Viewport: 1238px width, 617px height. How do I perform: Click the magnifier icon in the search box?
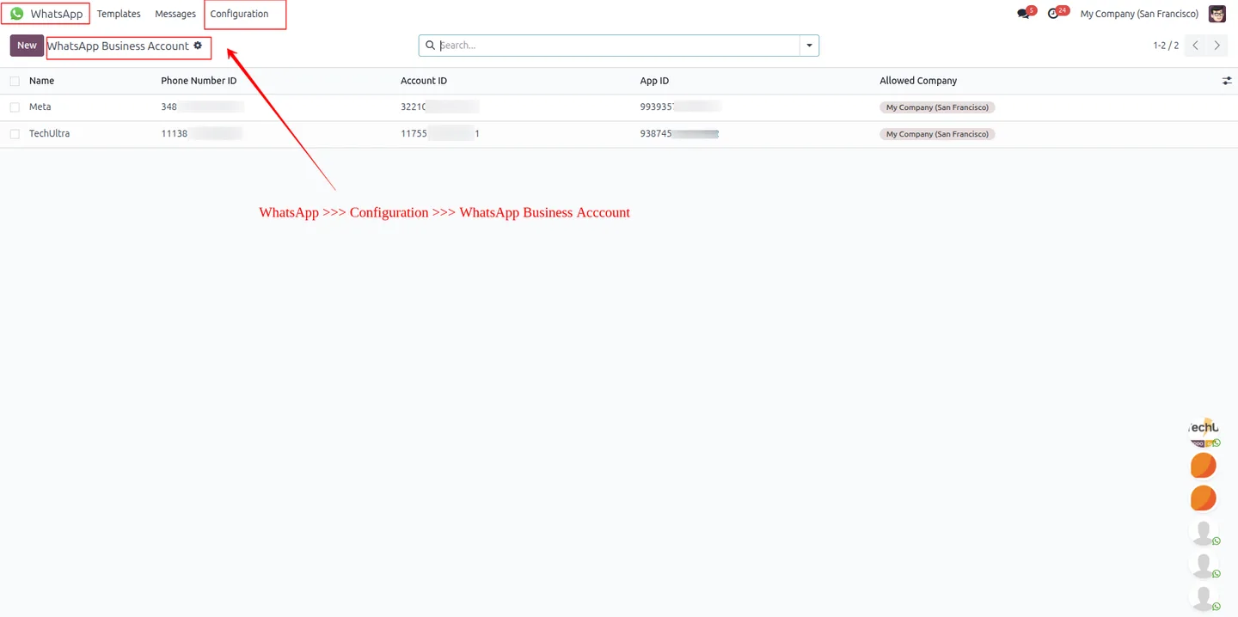coord(431,46)
